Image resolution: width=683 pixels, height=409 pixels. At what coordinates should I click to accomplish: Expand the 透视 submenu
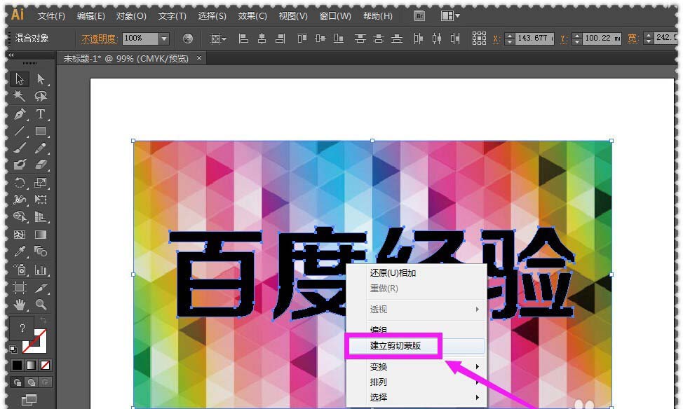coord(426,310)
